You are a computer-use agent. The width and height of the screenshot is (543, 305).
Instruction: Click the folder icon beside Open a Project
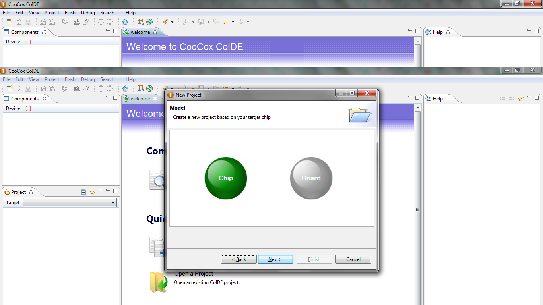pyautogui.click(x=158, y=282)
